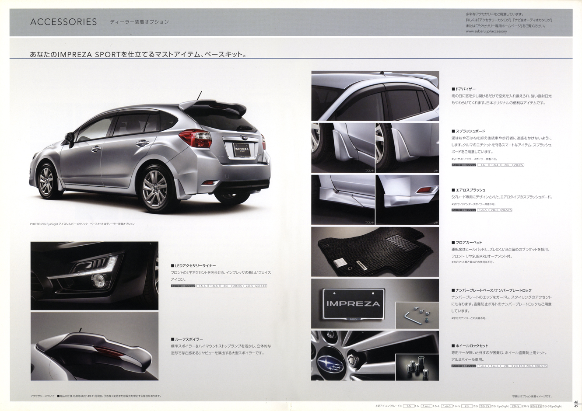Click the LEDアクセサリーライナー heading
The image size is (582, 411).
193,265
